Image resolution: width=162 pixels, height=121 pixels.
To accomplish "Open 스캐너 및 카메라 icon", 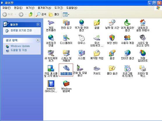I will pos(66,53).
